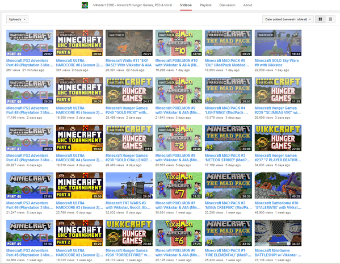Screen dimensions: 340x264
Task: Open Minecraft Hunger Games #240 GOLD PICK link
Action: point(128,110)
